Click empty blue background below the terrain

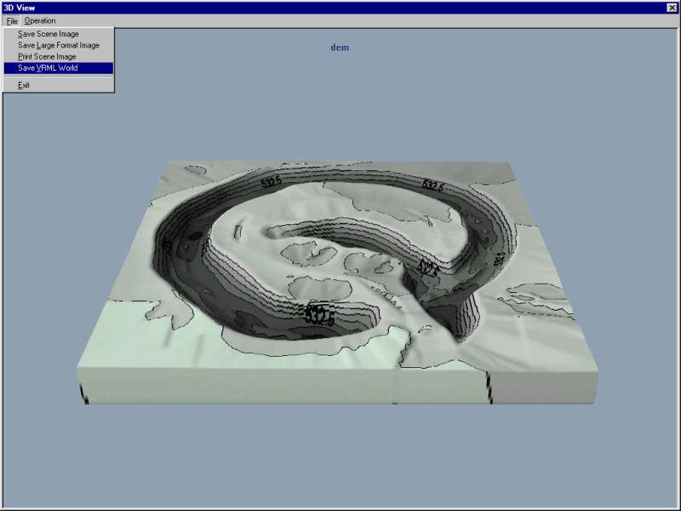340,460
